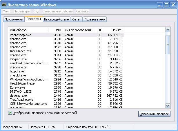Open the Вид menu

coord(36,11)
